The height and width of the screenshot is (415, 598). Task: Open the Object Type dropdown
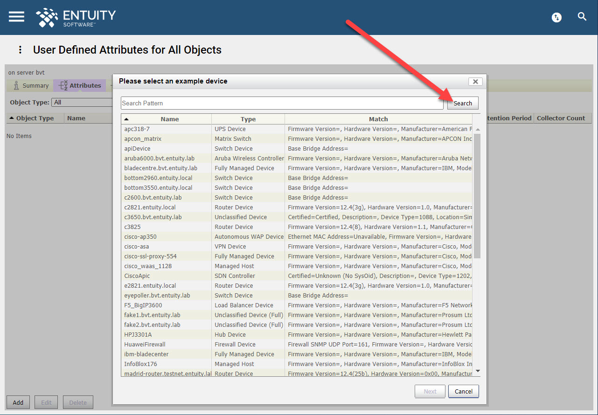[x=82, y=102]
